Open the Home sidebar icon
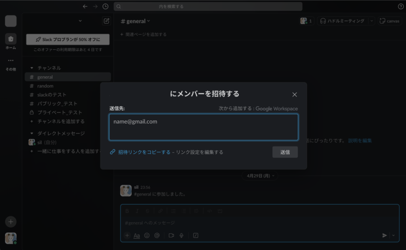This screenshot has width=406, height=250. coord(11,39)
